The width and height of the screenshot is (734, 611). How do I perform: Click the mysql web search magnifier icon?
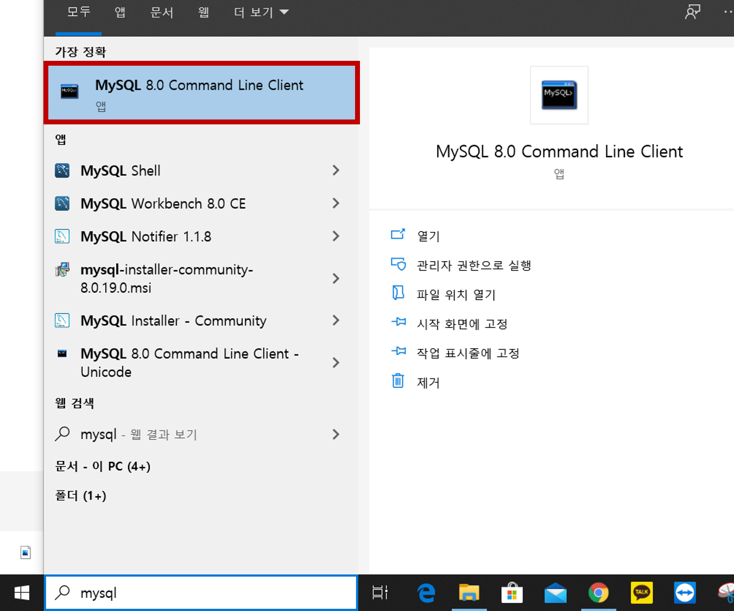coord(62,433)
